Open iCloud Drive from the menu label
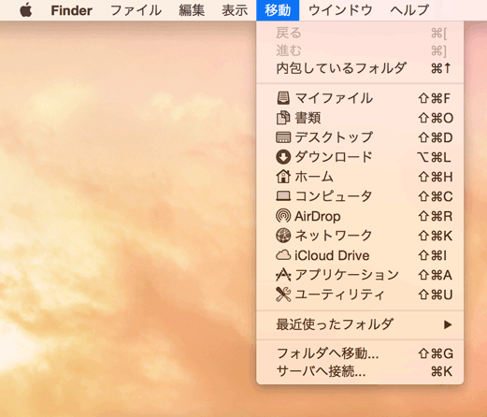 (x=332, y=255)
